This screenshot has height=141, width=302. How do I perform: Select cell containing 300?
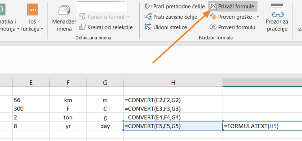(x=31, y=108)
